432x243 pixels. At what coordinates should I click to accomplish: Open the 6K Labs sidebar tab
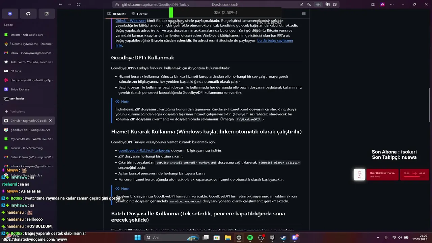coord(28,71)
